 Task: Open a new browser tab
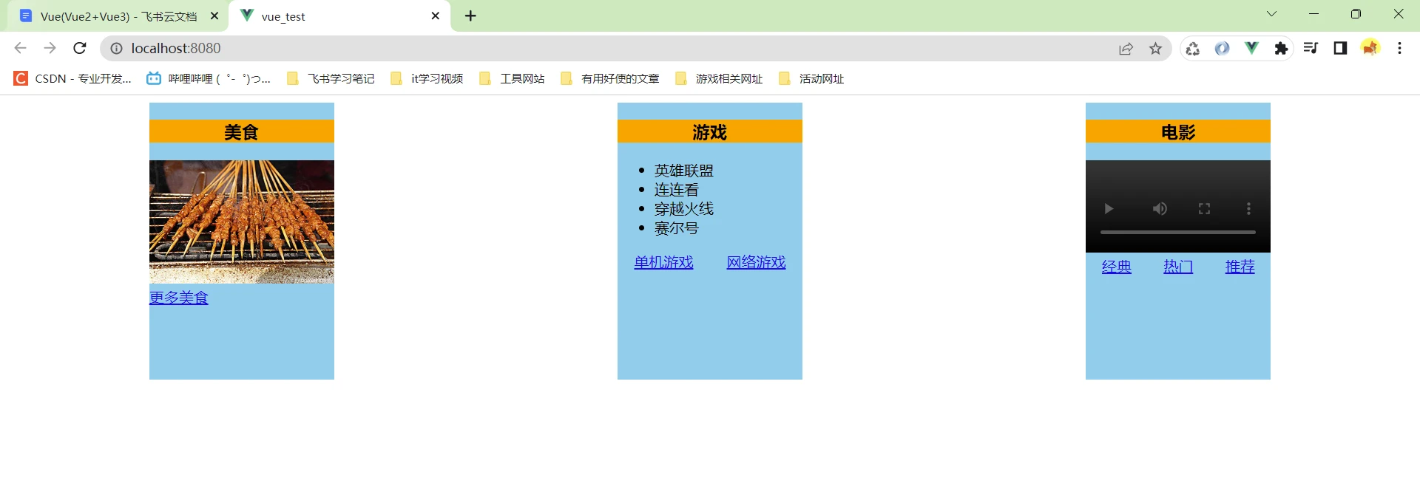point(470,16)
